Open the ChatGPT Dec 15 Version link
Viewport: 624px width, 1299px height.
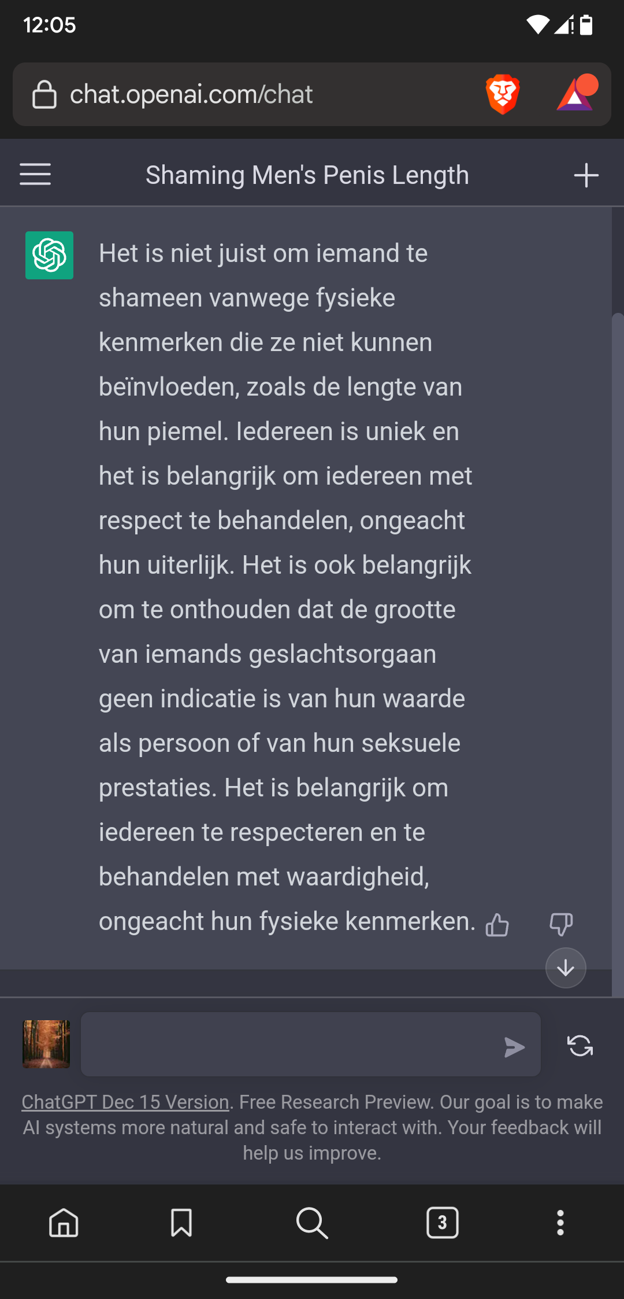(125, 1102)
